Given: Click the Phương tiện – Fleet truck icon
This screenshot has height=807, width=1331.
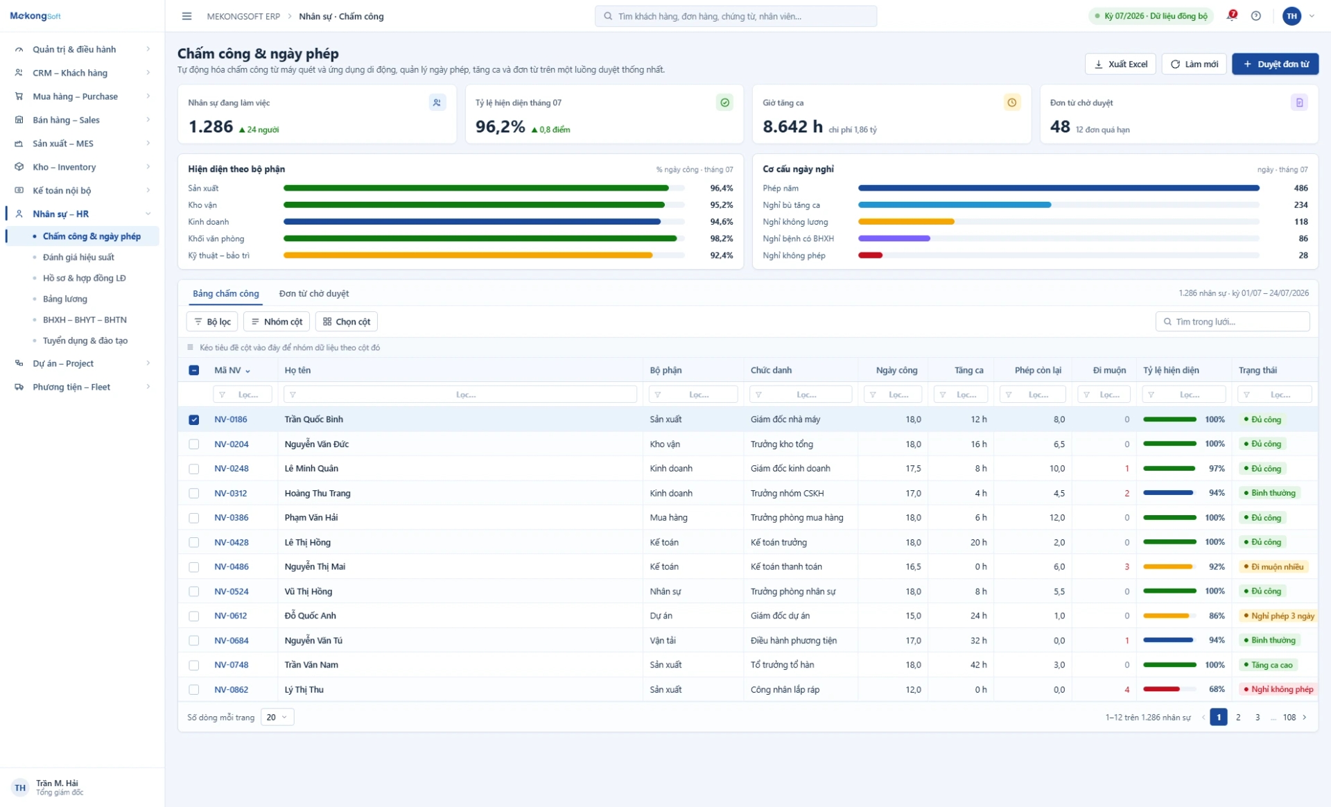Looking at the screenshot, I should click(x=19, y=387).
